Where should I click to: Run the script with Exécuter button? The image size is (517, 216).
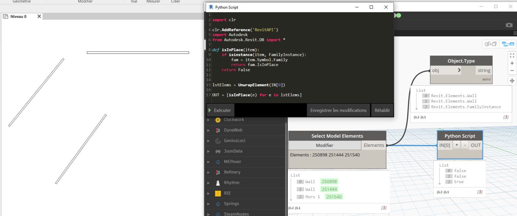220,110
